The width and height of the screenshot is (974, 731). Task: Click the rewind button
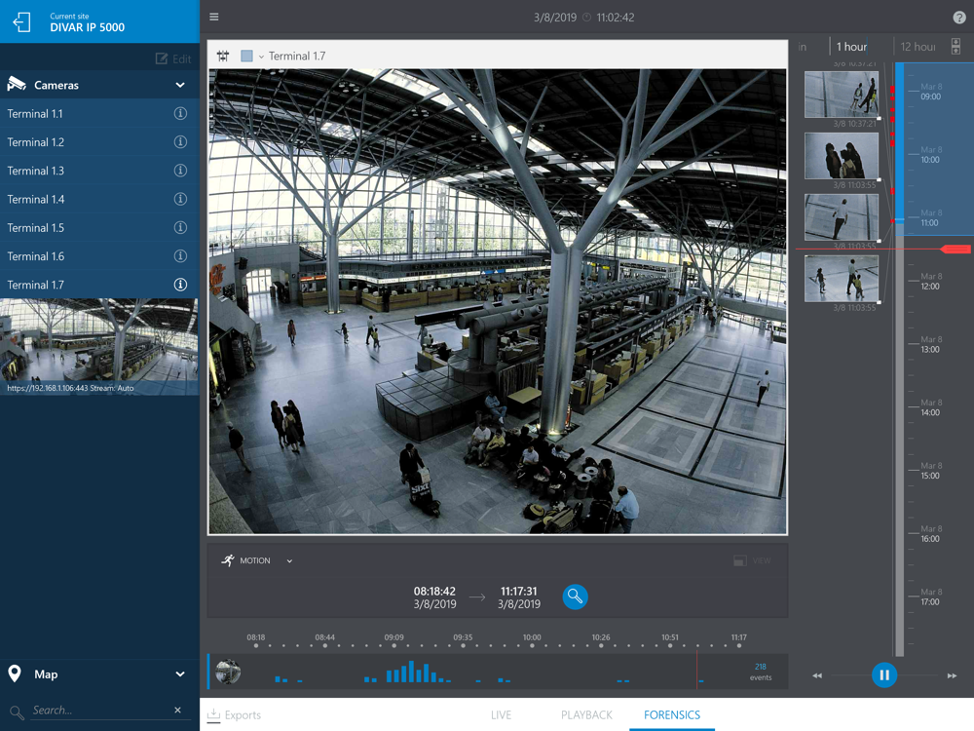click(817, 675)
